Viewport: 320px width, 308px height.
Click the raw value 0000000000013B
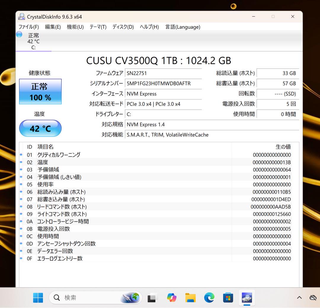(x=272, y=162)
